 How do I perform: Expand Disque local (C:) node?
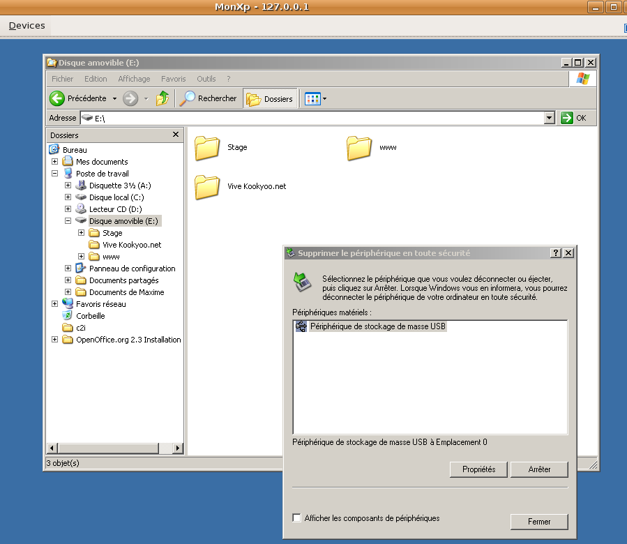[68, 197]
